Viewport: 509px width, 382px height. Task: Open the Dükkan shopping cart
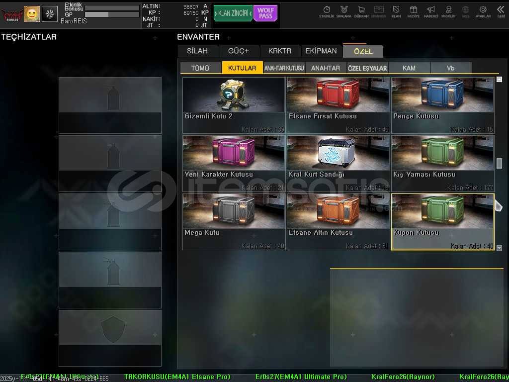[x=361, y=11]
